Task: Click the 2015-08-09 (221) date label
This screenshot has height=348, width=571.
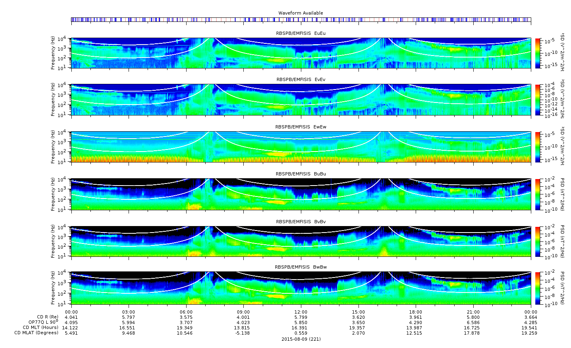Action: pos(301,339)
